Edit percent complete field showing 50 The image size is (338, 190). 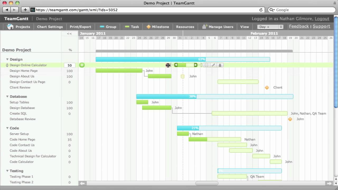pos(70,65)
